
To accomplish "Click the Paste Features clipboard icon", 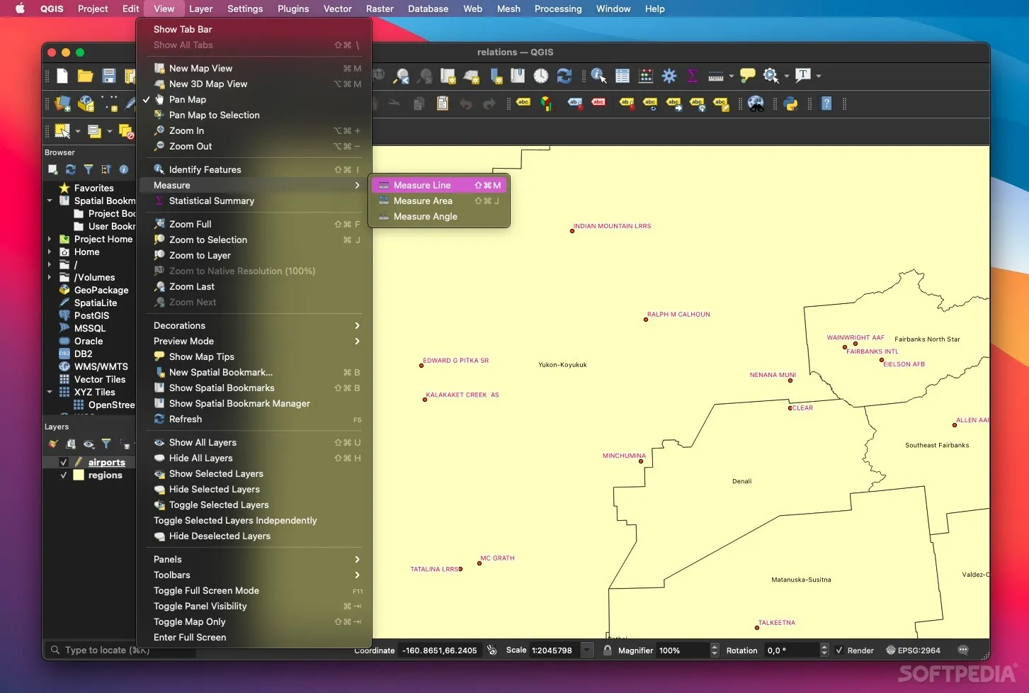I will pos(443,103).
